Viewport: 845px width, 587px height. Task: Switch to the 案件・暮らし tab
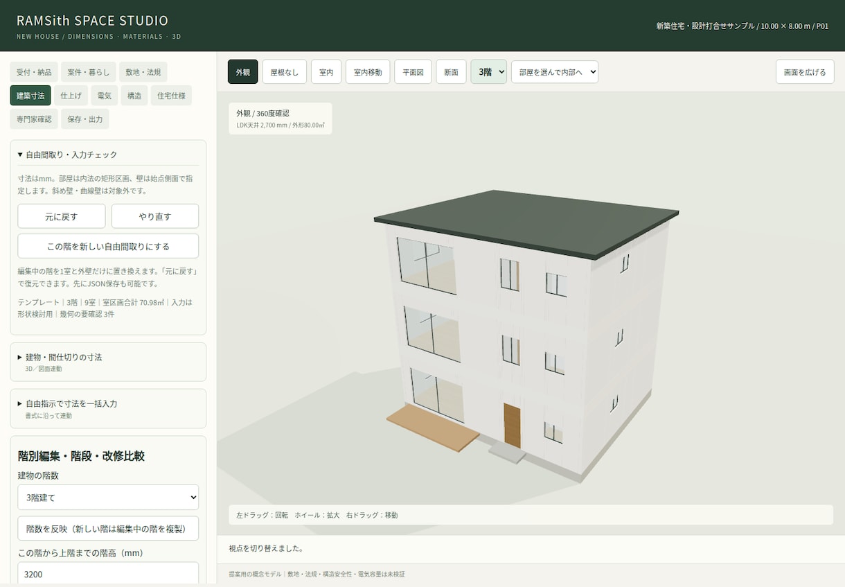(x=88, y=72)
